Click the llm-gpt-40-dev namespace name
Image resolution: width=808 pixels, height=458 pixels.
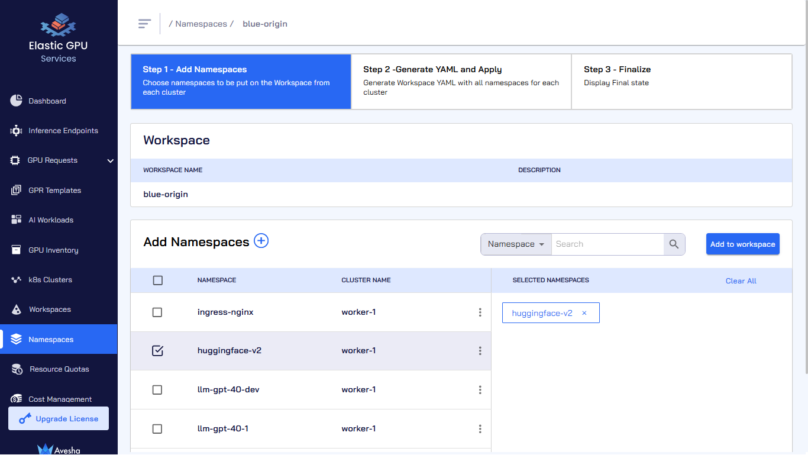click(x=228, y=390)
